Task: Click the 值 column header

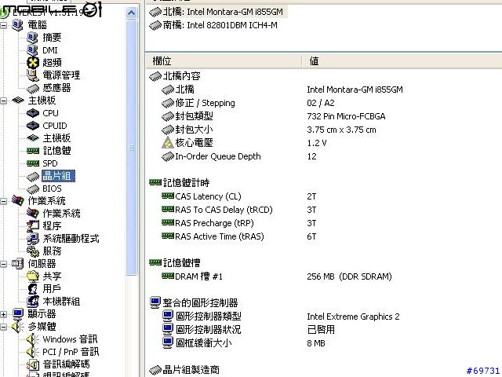Action: tap(402, 61)
